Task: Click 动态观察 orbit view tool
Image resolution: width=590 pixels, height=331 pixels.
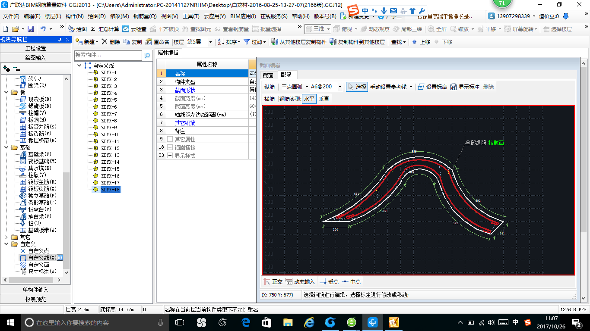Action: pyautogui.click(x=375, y=29)
